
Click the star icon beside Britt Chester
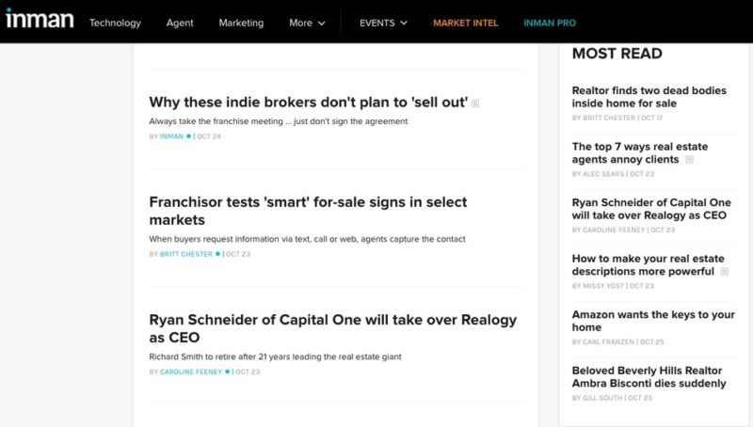[217, 254]
